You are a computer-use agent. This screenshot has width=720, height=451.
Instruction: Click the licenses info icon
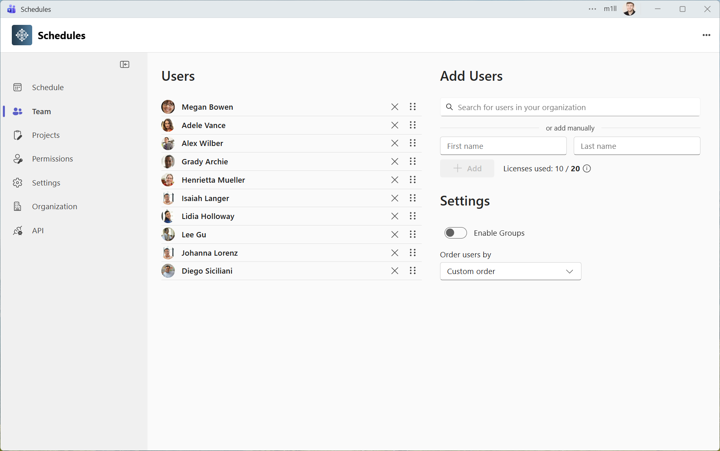pyautogui.click(x=587, y=168)
